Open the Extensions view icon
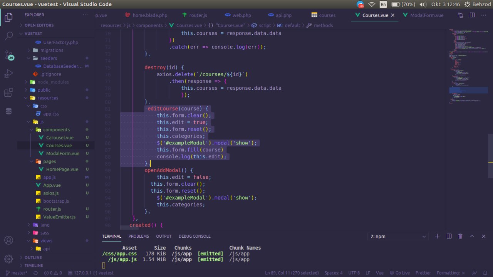Screen dimensions: 493x277 point(8,92)
